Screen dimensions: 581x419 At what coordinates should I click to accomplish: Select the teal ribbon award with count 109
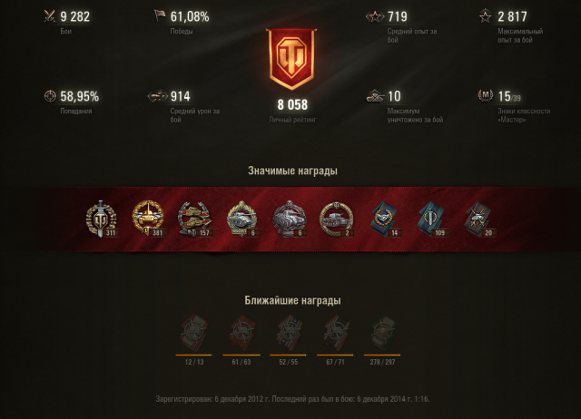click(432, 219)
